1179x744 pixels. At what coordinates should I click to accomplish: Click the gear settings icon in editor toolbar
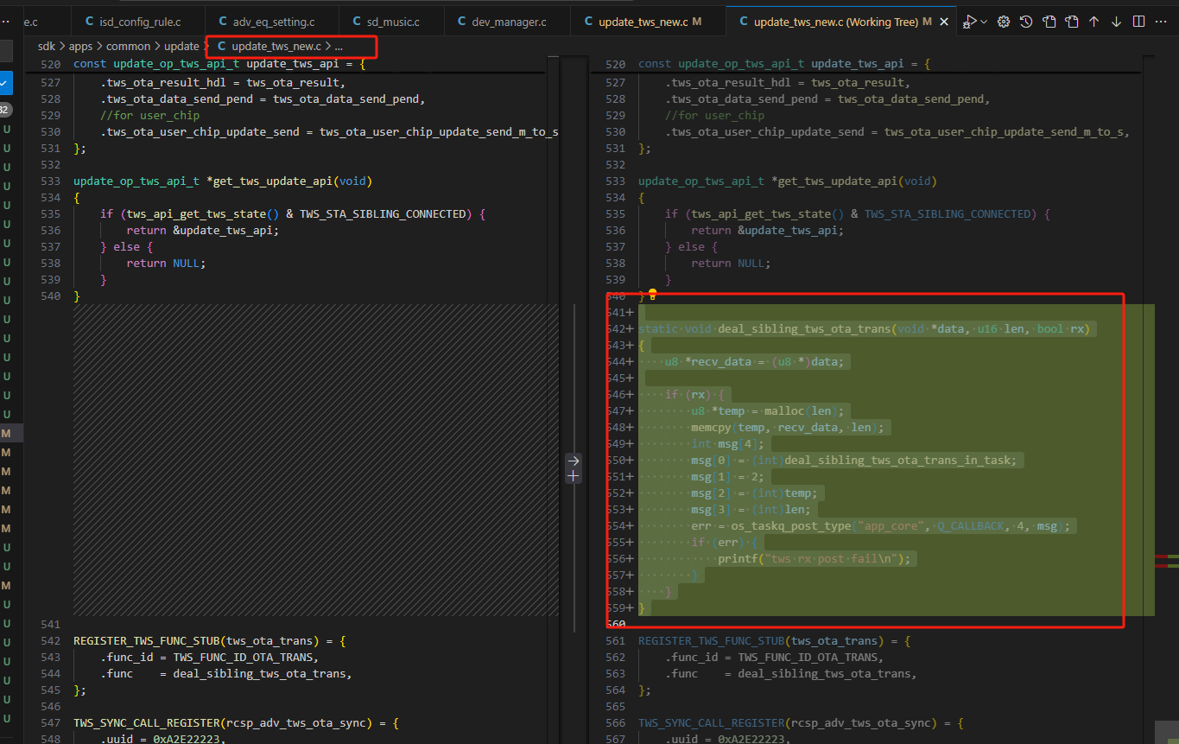point(1004,22)
